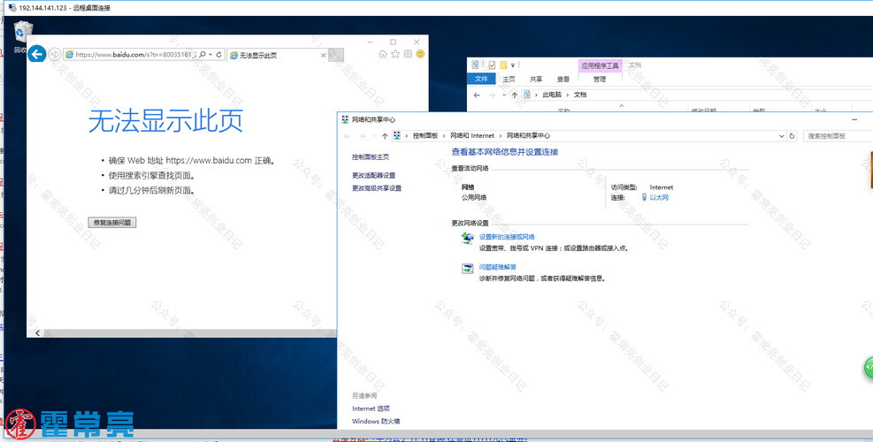Click the up arrow in File Explorer
Image resolution: width=873 pixels, height=442 pixels.
[515, 95]
